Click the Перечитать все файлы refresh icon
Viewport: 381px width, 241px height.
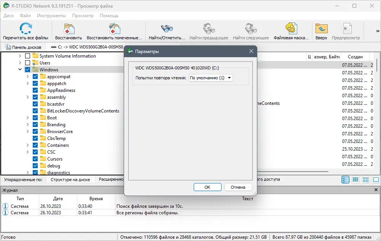pyautogui.click(x=26, y=28)
